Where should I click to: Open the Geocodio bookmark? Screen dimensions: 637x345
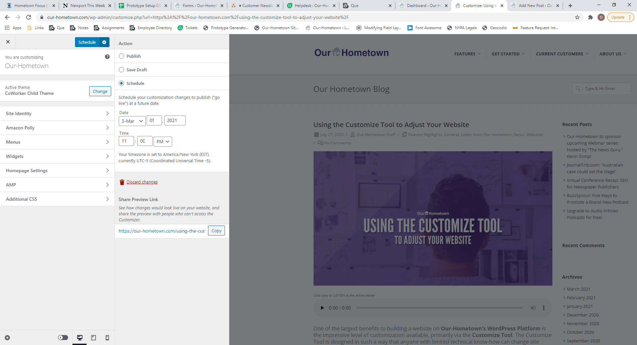pyautogui.click(x=494, y=28)
